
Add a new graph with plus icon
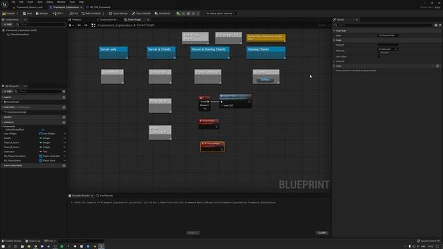(64, 98)
